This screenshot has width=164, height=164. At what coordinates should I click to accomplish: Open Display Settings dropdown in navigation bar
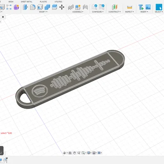[x=89, y=153]
